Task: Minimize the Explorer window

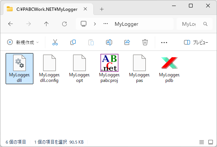Action: pyautogui.click(x=174, y=6)
